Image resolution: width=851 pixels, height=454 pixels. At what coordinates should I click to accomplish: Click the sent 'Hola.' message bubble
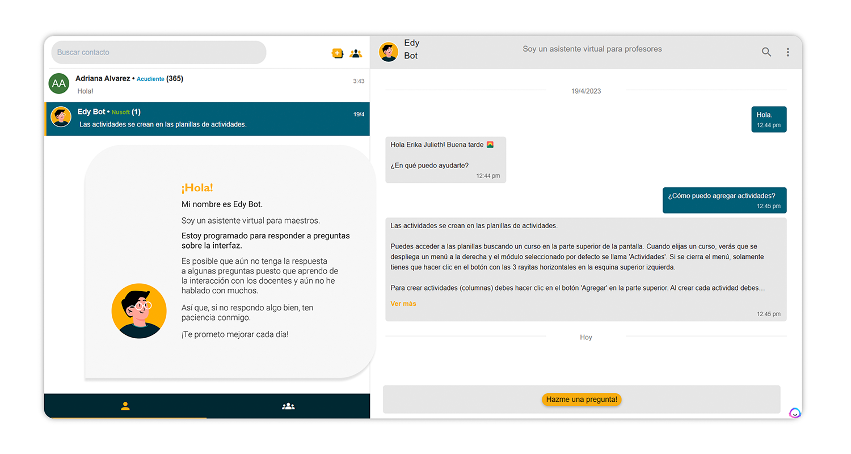[x=769, y=119]
